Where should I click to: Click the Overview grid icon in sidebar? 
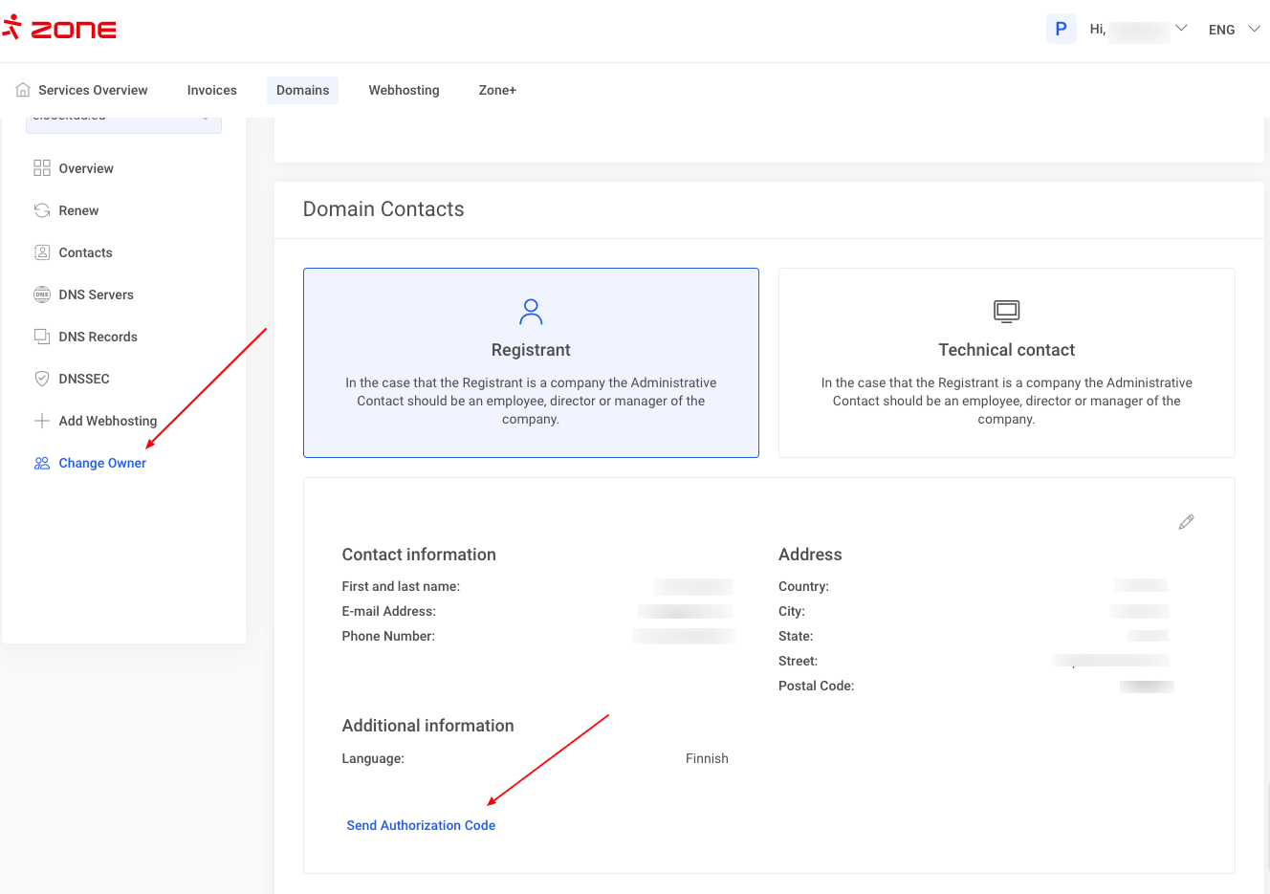tap(42, 168)
